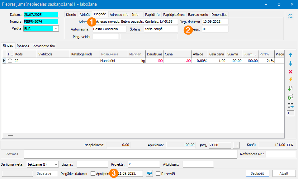Open the Valūta EUR dropdown
Screen dimensions: 298x179
(56, 29)
